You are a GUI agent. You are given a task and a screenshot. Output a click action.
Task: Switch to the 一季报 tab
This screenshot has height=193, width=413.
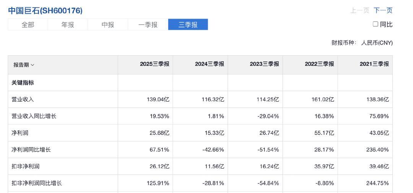[x=148, y=25]
